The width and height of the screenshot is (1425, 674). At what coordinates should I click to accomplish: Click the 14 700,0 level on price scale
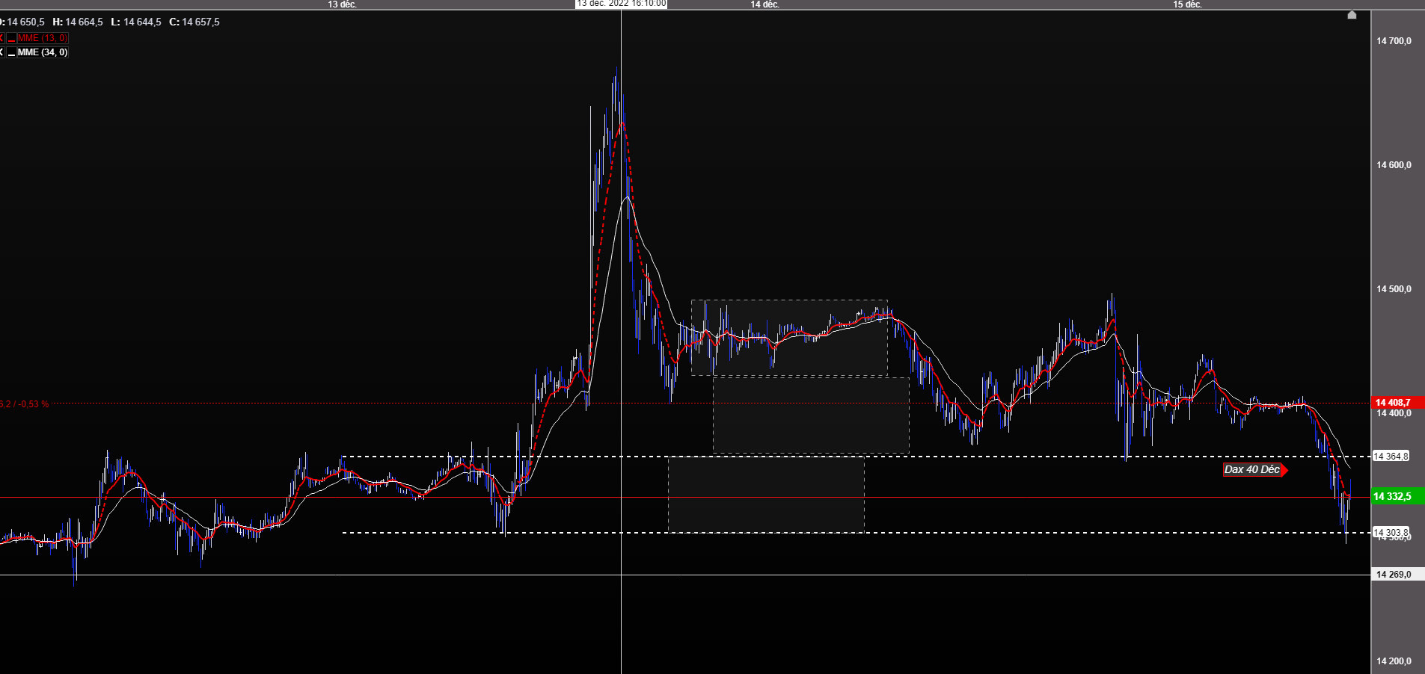coord(1394,41)
